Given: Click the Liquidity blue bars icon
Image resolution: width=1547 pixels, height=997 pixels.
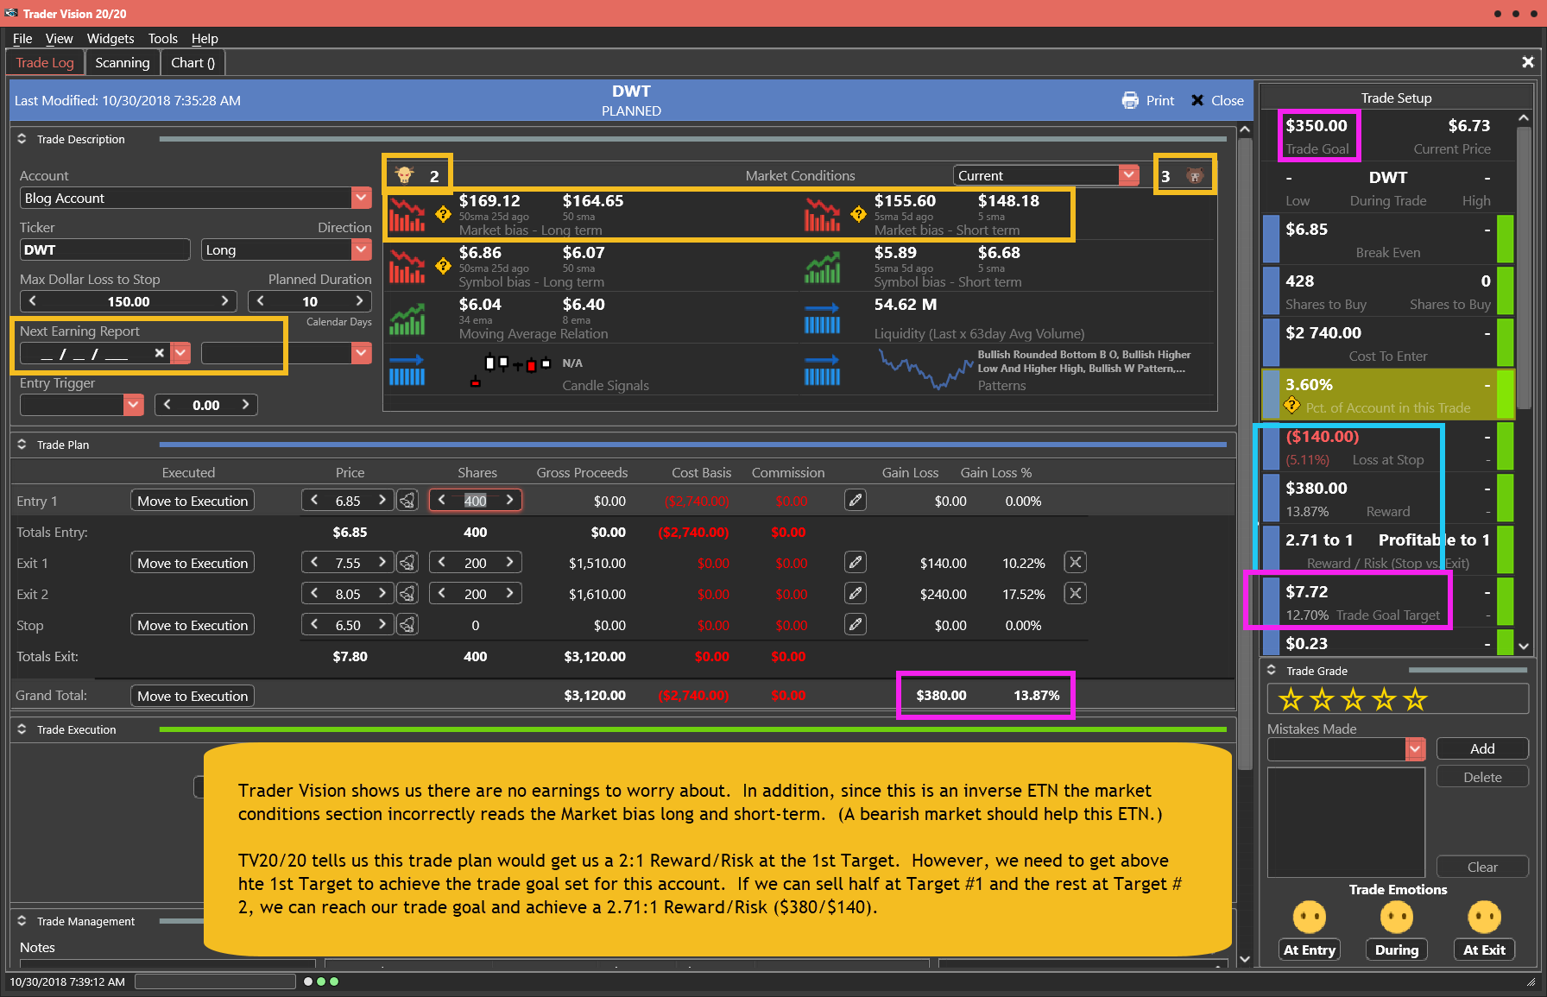Looking at the screenshot, I should click(822, 319).
